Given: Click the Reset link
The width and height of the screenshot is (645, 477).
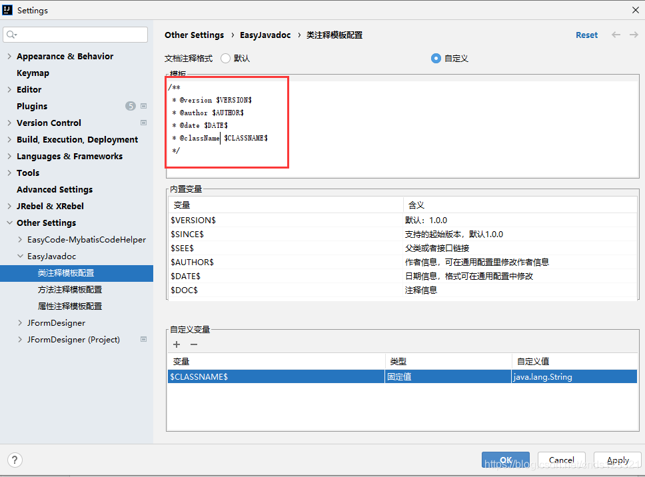Looking at the screenshot, I should pyautogui.click(x=586, y=35).
